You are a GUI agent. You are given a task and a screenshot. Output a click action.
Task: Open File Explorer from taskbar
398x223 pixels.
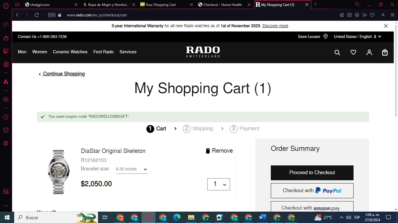(x=191, y=217)
